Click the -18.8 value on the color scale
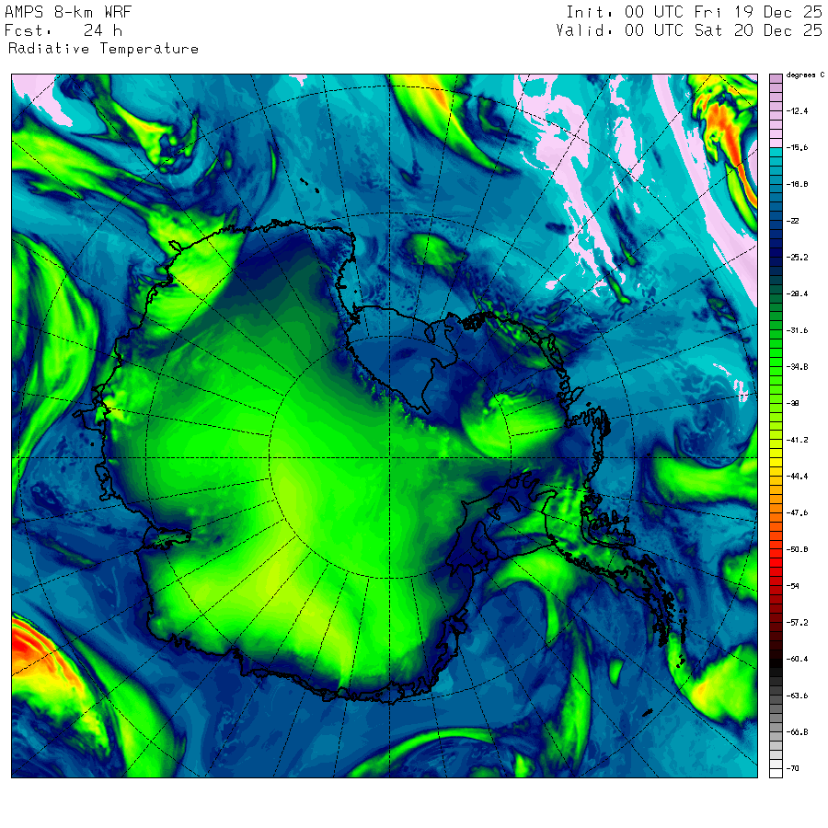 click(x=797, y=184)
